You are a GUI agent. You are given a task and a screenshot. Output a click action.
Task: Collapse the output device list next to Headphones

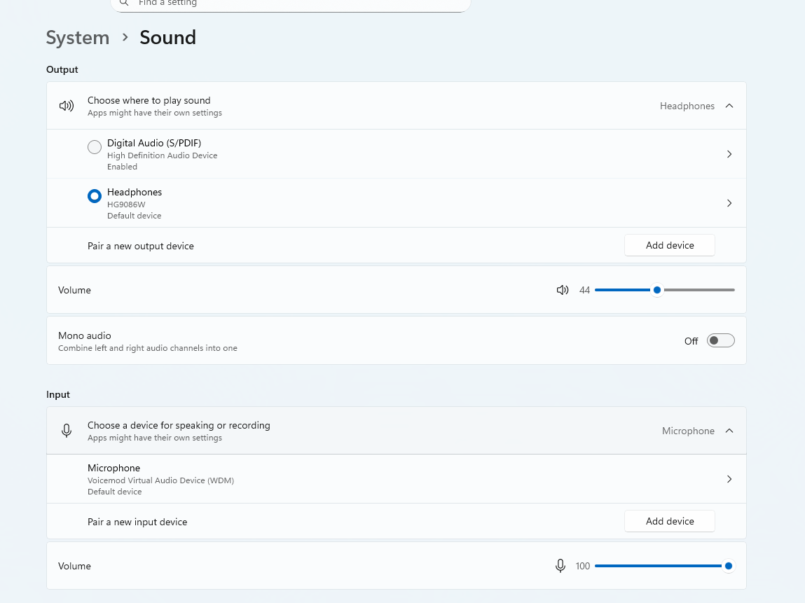click(x=729, y=106)
